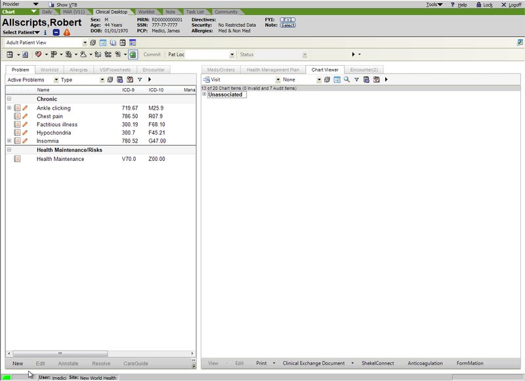The width and height of the screenshot is (525, 381).
Task: Click the Show VTB toggle
Action: [62, 4]
